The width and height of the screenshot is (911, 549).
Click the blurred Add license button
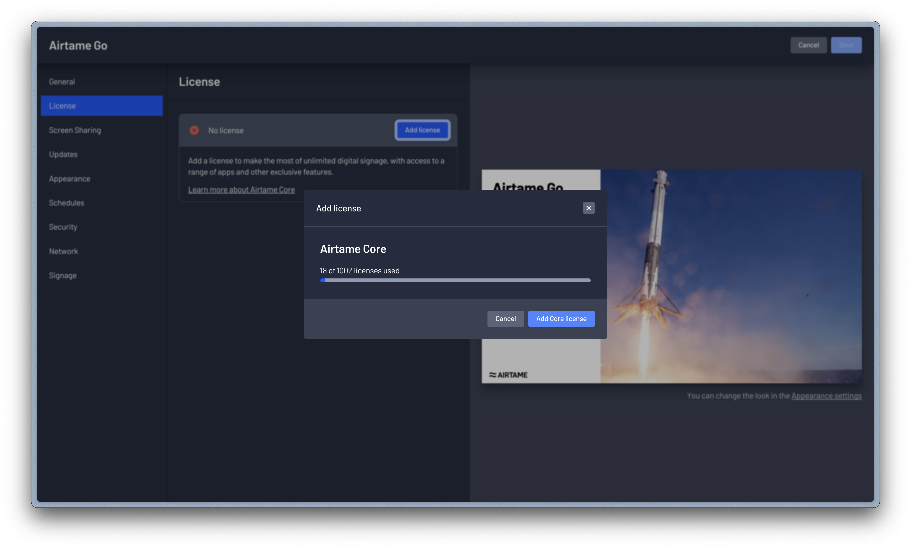[422, 130]
